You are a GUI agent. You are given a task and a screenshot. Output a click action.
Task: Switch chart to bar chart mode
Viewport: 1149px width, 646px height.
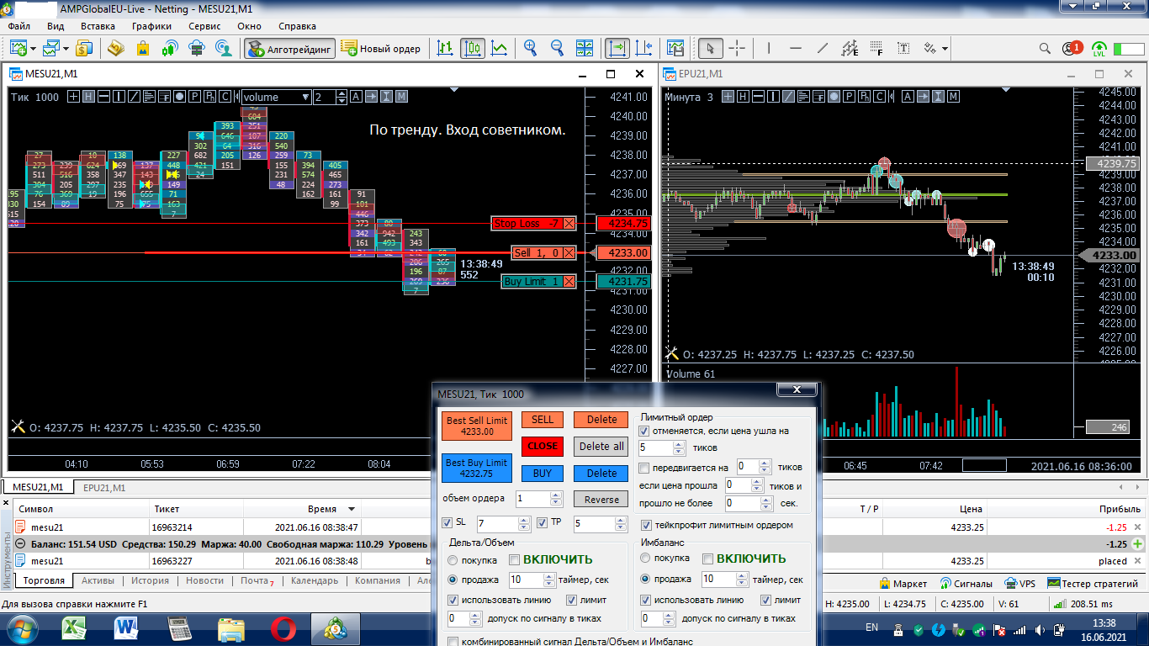pos(445,48)
